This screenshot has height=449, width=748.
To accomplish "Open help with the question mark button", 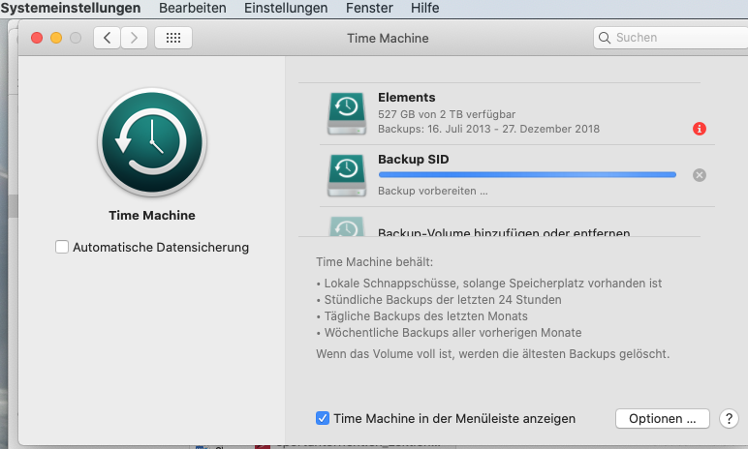I will point(729,418).
